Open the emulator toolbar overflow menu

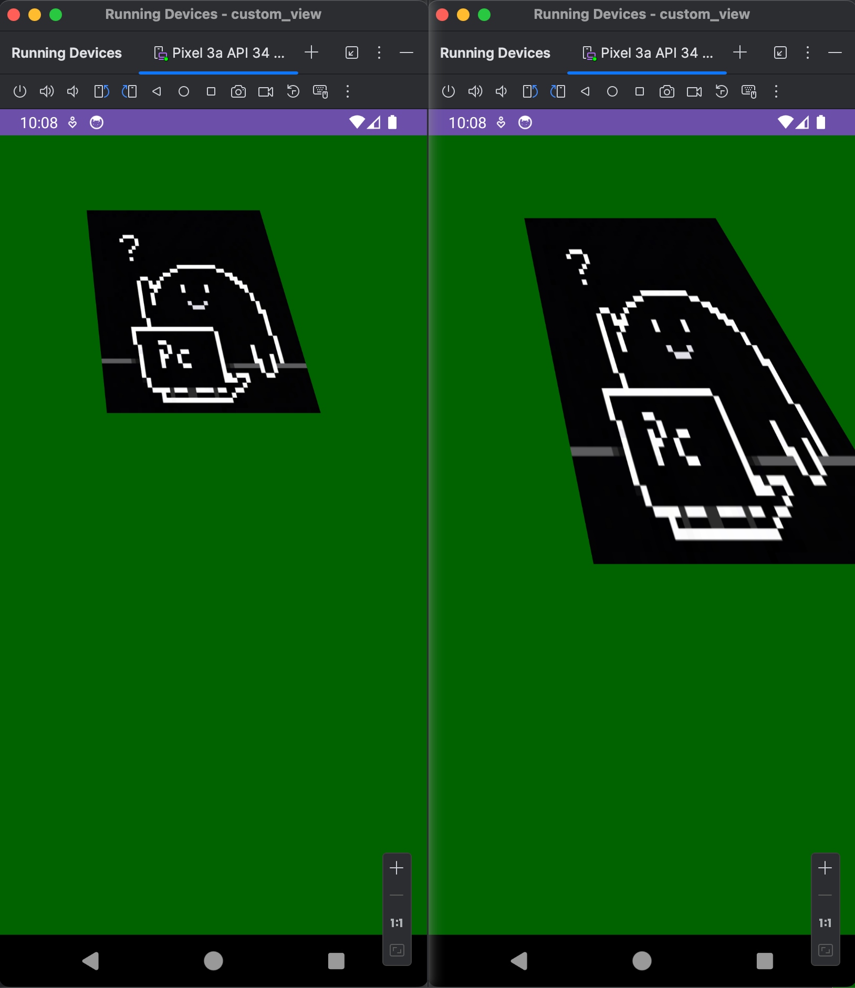[347, 91]
